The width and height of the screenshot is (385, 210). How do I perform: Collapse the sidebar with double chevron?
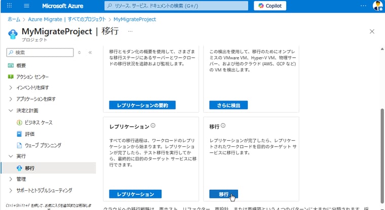click(90, 52)
